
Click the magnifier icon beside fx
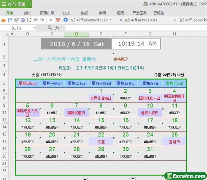(50, 28)
